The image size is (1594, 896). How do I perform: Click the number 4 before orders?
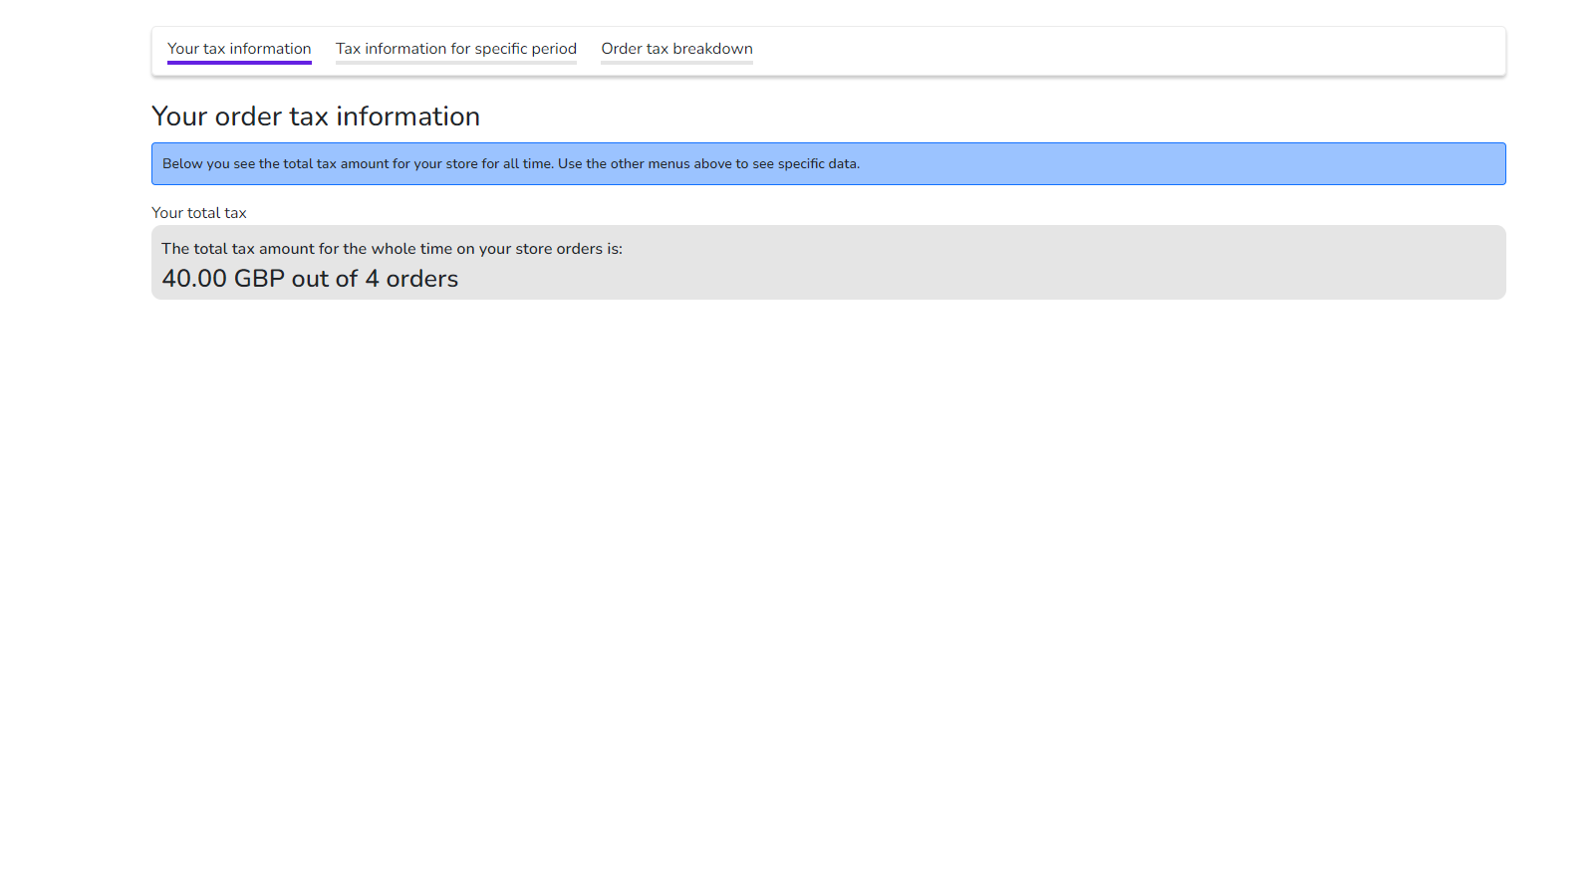373,279
